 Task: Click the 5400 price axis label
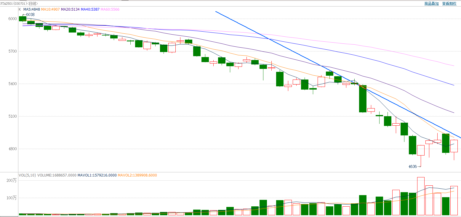[x=13, y=84]
